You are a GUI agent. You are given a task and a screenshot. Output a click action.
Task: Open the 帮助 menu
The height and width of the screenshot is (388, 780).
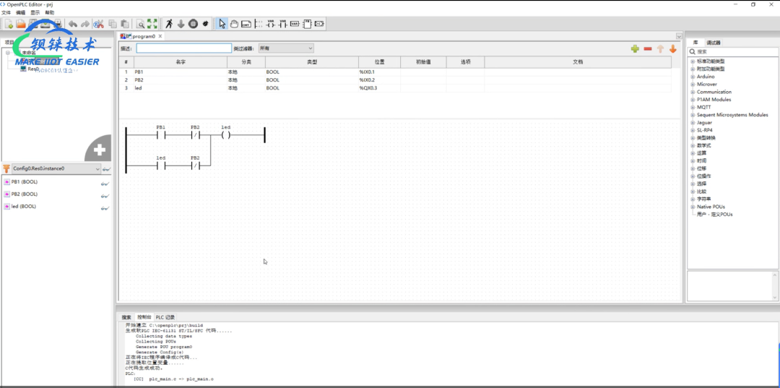coord(49,12)
